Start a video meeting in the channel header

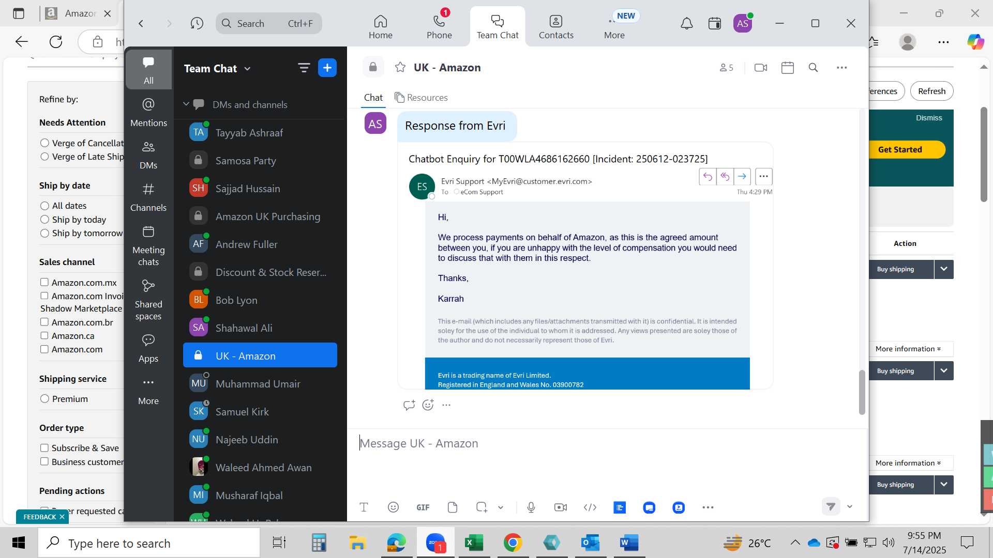click(x=761, y=67)
